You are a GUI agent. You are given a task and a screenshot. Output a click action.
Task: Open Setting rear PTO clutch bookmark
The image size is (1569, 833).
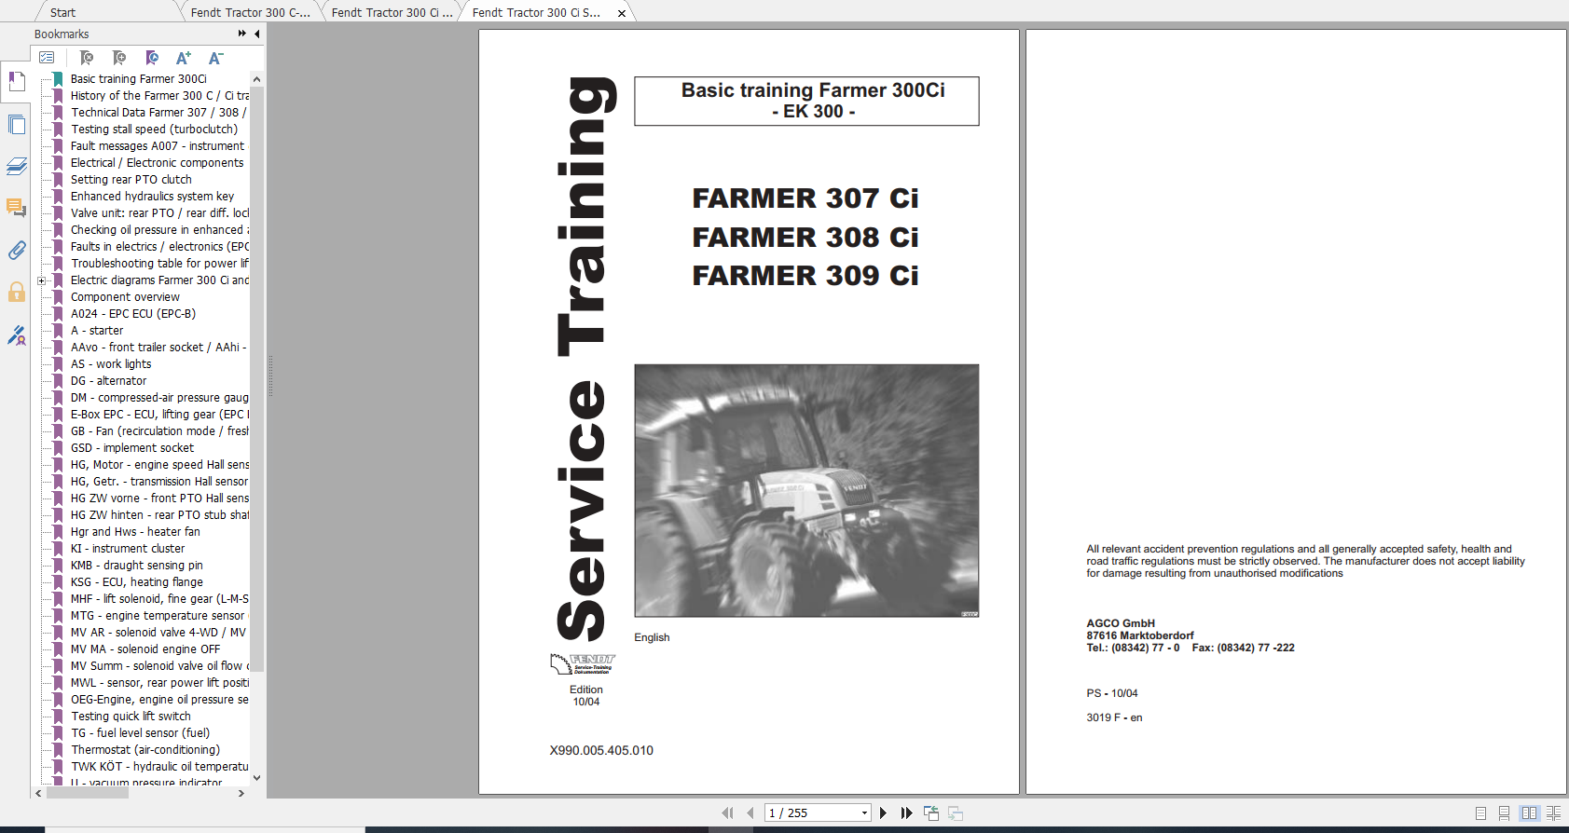(x=131, y=180)
